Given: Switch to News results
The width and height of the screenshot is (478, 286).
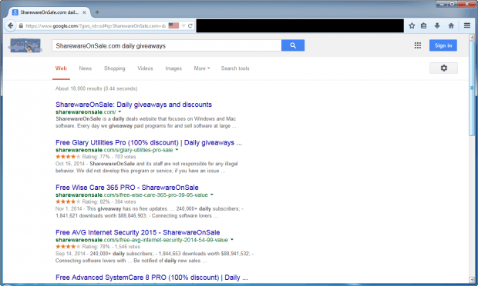Looking at the screenshot, I should (86, 68).
